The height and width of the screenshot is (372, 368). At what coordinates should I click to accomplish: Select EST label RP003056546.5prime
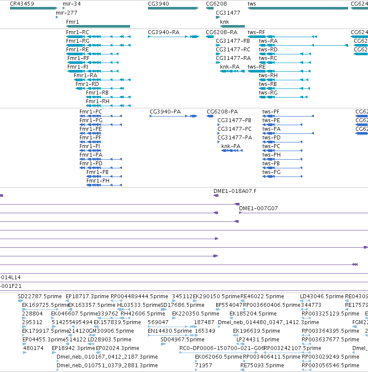point(330,366)
